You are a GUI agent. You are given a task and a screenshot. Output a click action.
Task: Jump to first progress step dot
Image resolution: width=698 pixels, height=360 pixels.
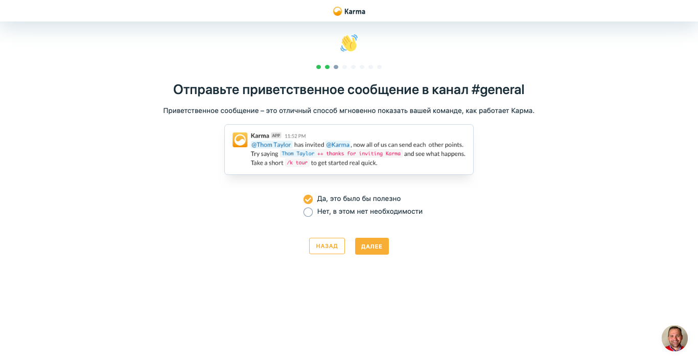coord(319,67)
